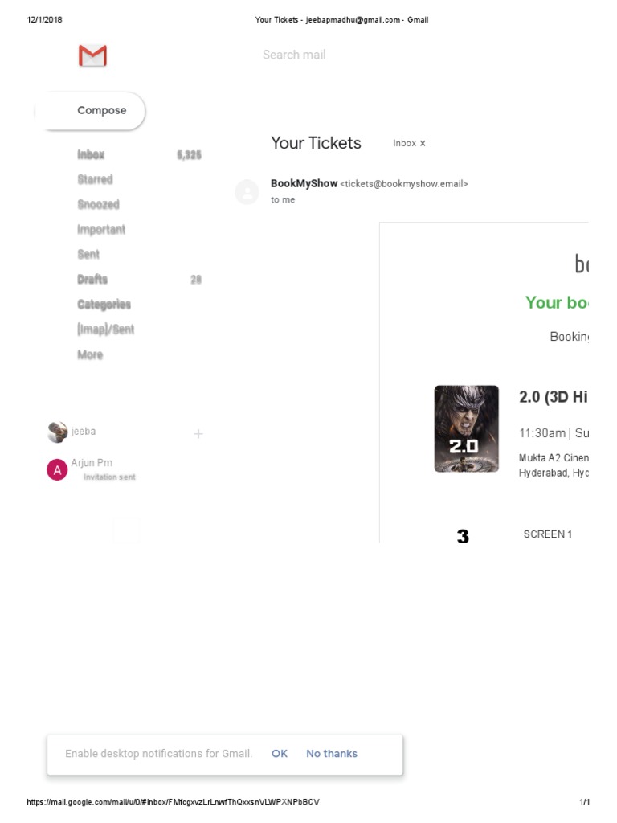This screenshot has height=823, width=617.
Task: Open the Drafts folder
Action: (92, 279)
